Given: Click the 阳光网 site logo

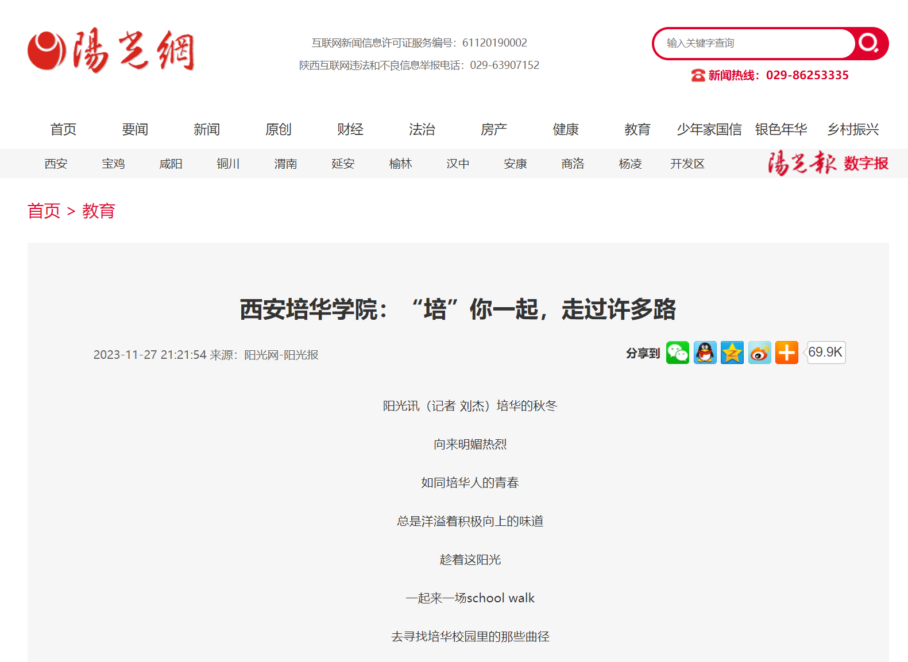Looking at the screenshot, I should click(111, 51).
